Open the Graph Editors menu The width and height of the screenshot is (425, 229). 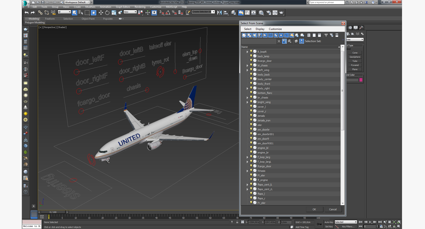pos(123,7)
